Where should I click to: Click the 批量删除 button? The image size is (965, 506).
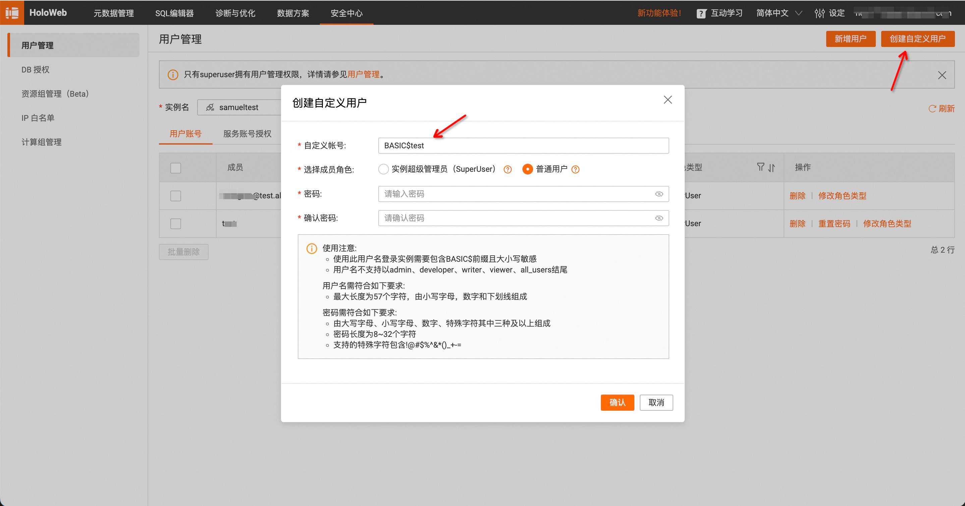183,252
